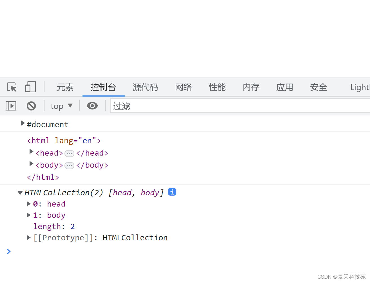Click the console prompt chevron

click(8, 251)
